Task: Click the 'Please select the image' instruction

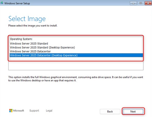Action: point(33,26)
